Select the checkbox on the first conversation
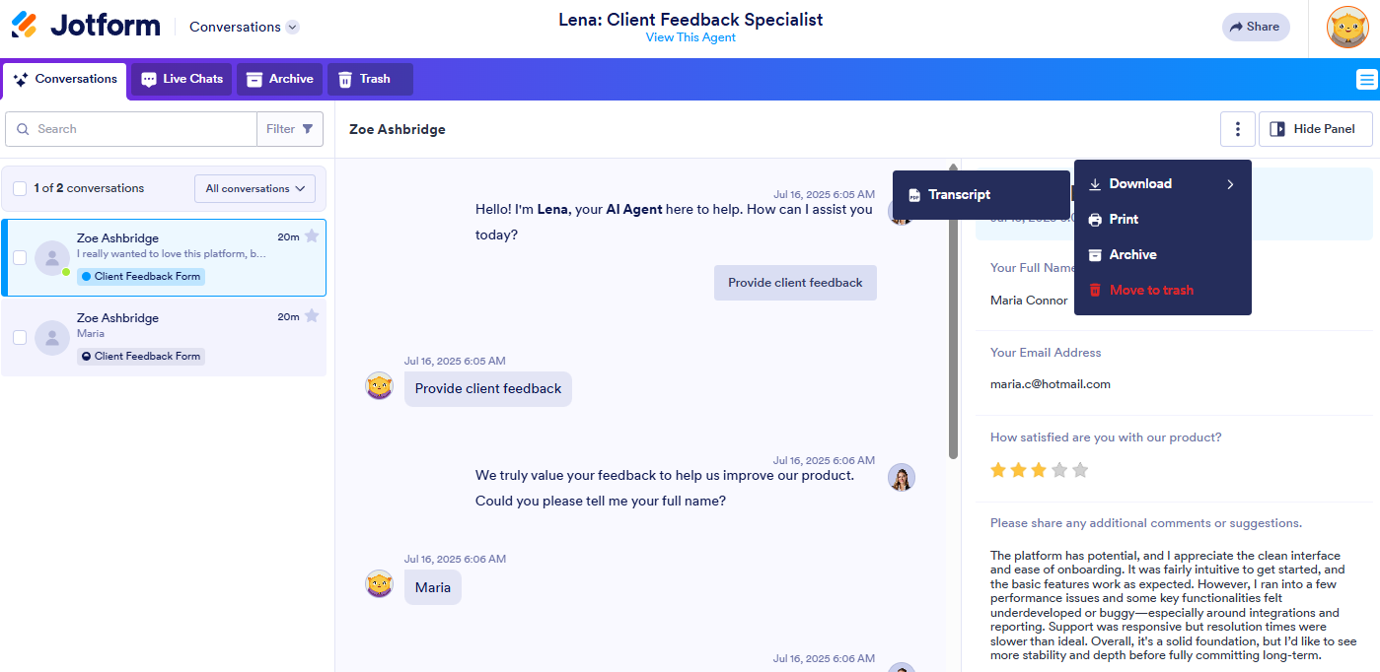The image size is (1380, 672). pyautogui.click(x=19, y=257)
